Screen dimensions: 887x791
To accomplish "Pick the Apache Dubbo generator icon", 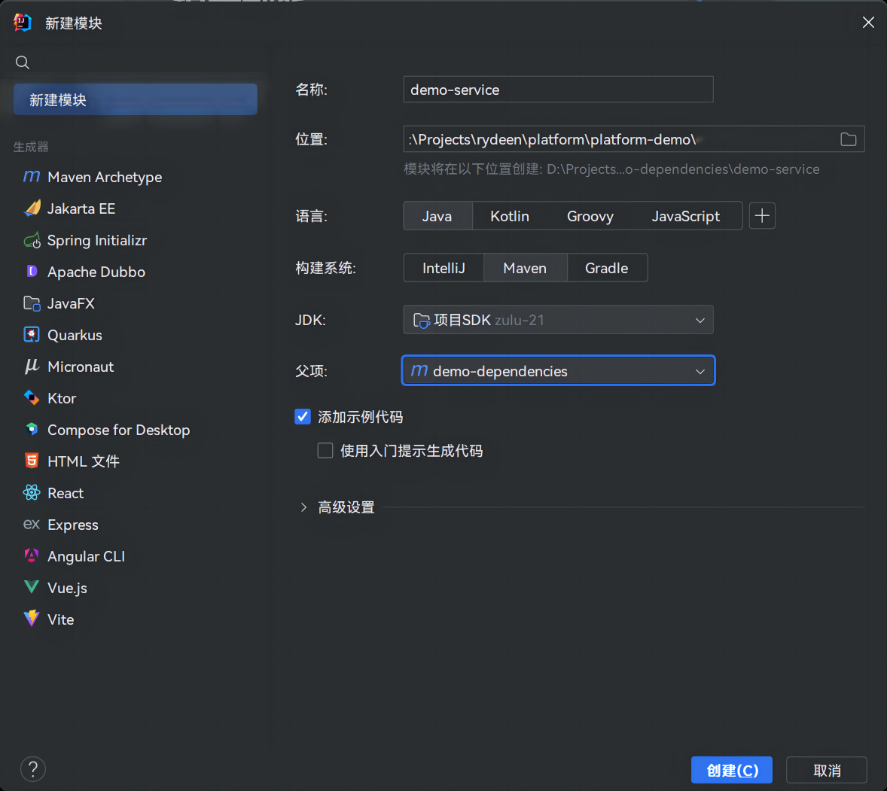I will pos(32,272).
